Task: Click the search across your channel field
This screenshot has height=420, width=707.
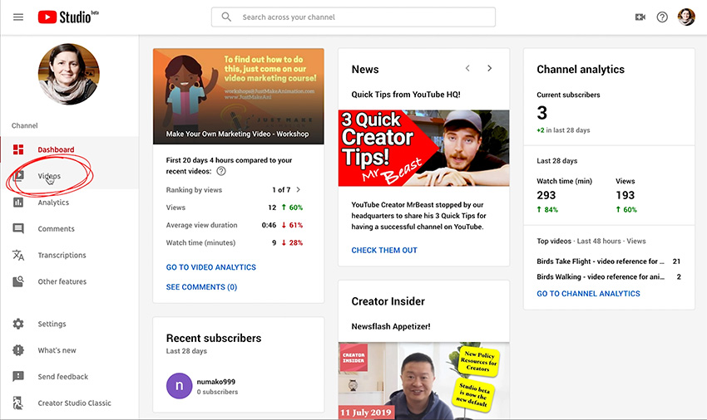Action: click(x=353, y=17)
